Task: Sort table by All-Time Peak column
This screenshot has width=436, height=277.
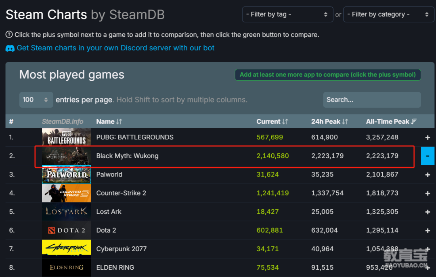Action: 391,121
